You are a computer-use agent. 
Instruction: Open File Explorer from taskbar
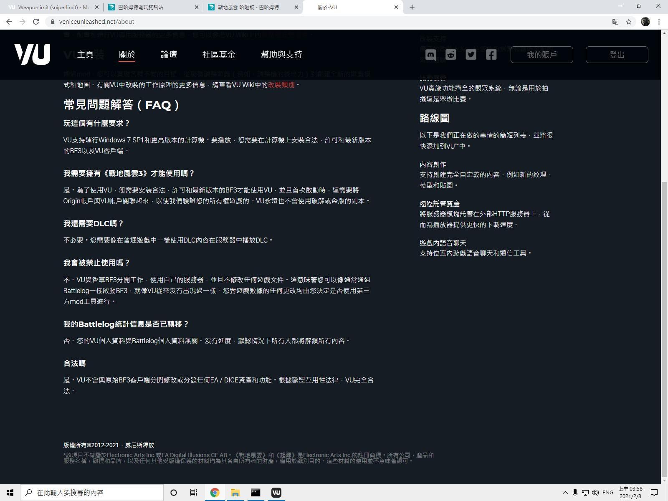click(x=235, y=493)
